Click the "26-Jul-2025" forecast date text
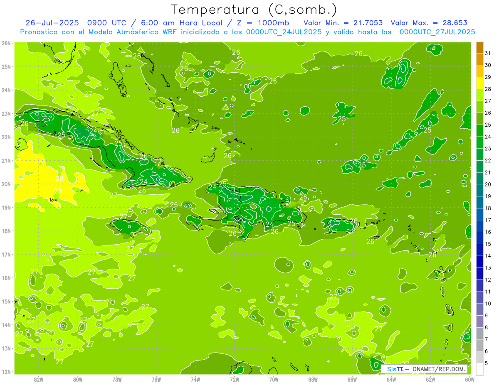The height and width of the screenshot is (385, 499). 53,23
